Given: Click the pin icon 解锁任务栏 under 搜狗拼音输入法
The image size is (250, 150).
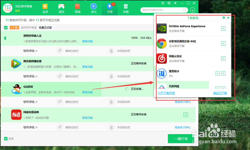Looking at the screenshot, I should [60, 51].
